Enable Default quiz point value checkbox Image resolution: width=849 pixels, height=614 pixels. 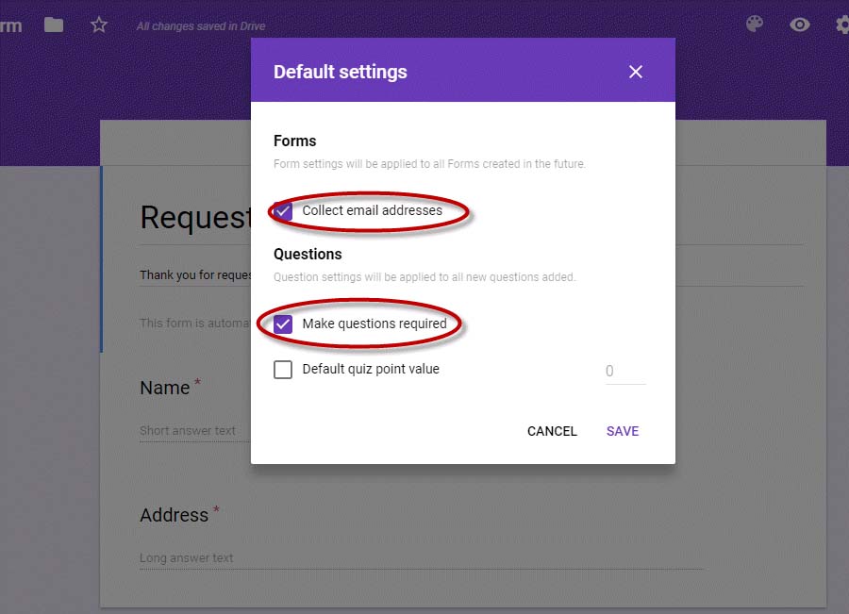click(x=283, y=370)
